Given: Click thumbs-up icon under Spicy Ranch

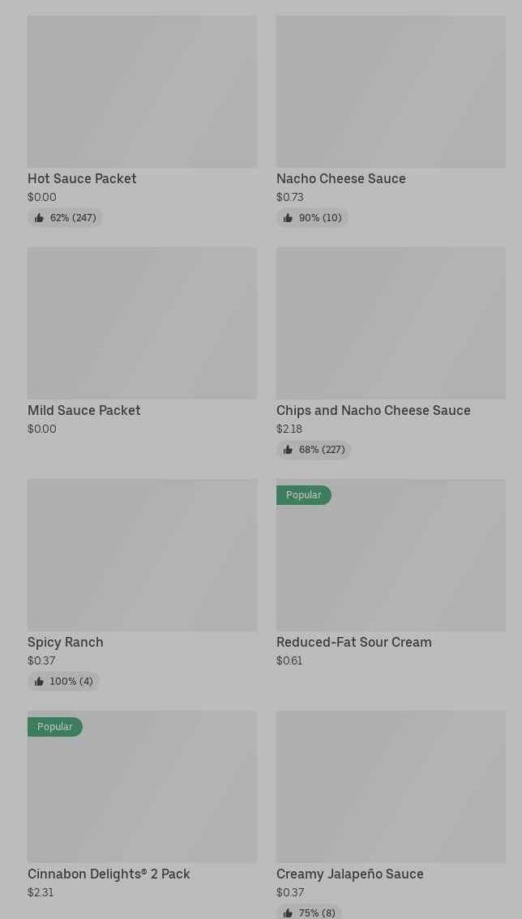Looking at the screenshot, I should (x=39, y=682).
